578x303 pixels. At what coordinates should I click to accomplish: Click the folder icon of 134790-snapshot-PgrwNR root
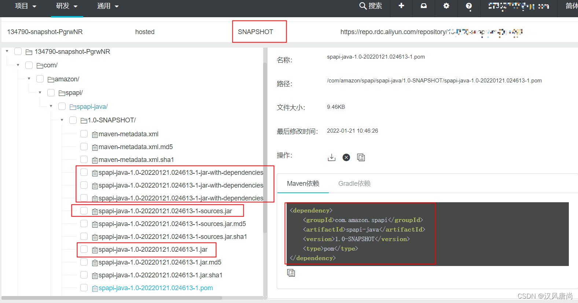29,52
